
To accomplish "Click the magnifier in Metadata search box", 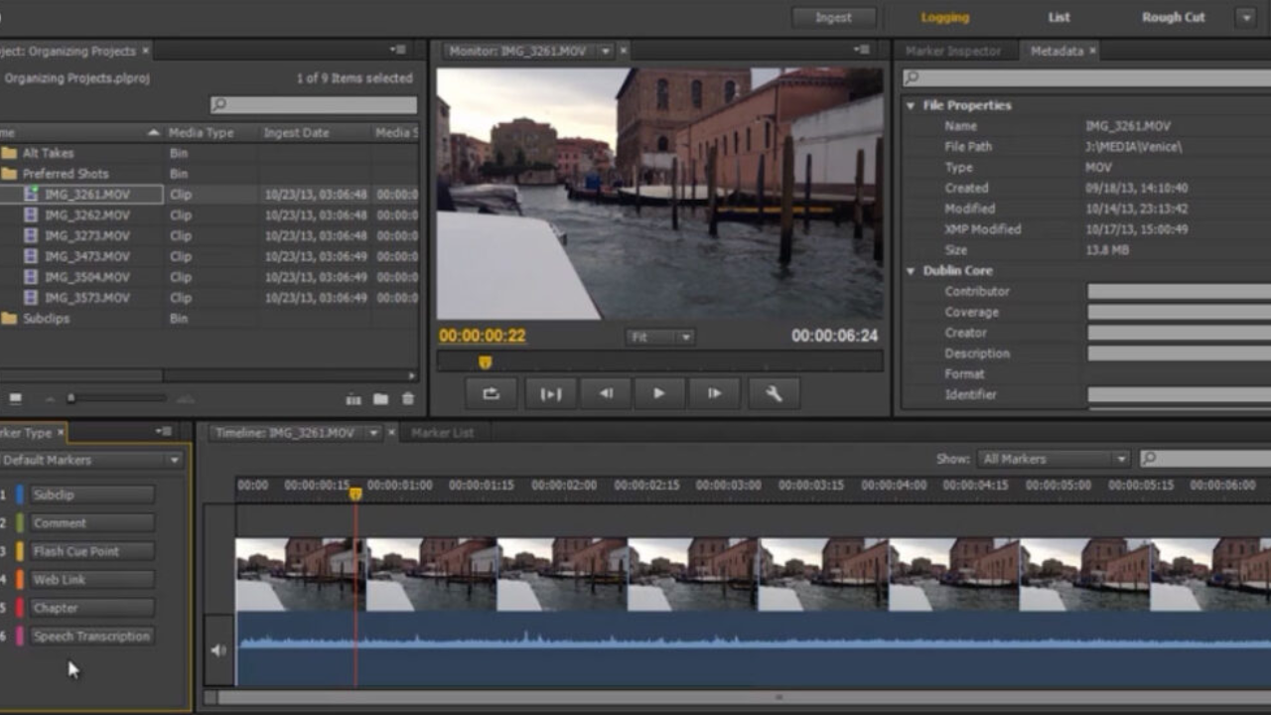I will [x=912, y=77].
